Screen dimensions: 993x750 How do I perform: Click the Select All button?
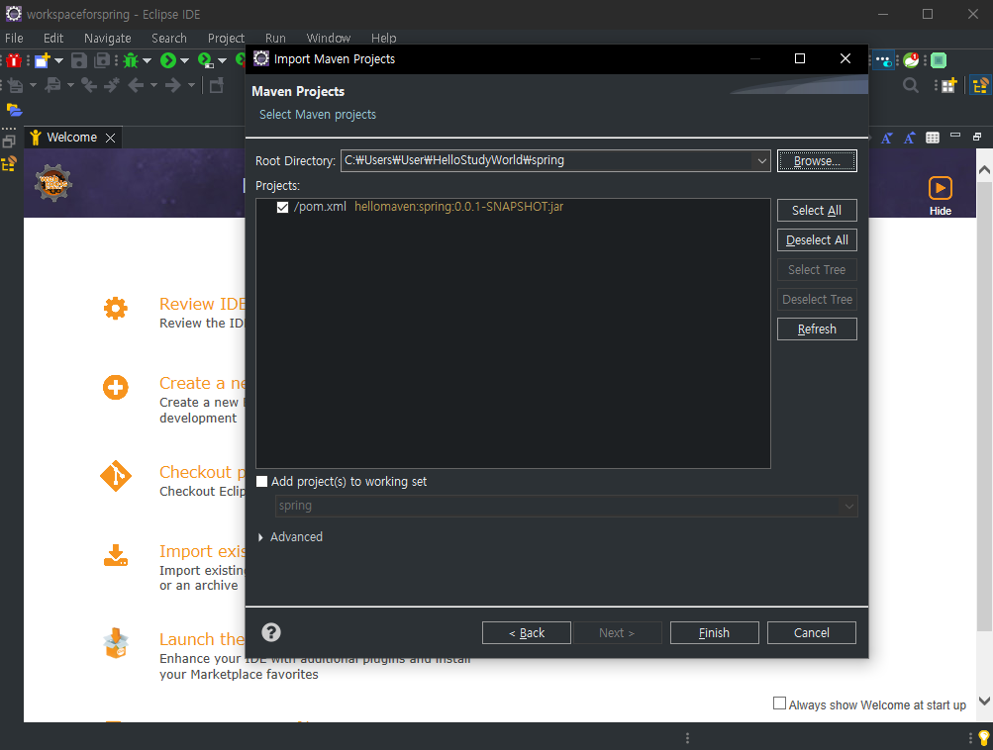817,210
